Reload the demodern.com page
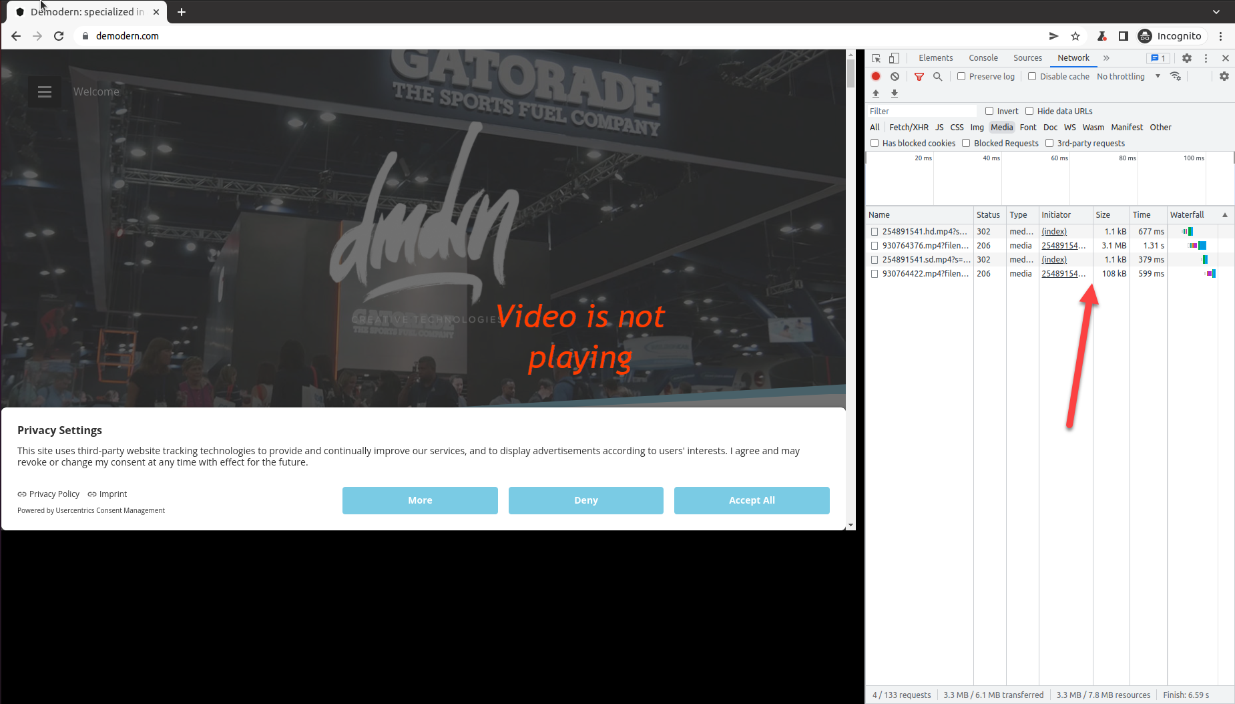 pyautogui.click(x=59, y=36)
